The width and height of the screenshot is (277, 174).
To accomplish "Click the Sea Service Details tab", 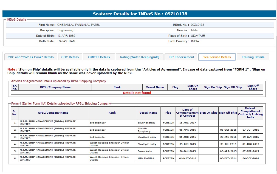I will 217,57.
